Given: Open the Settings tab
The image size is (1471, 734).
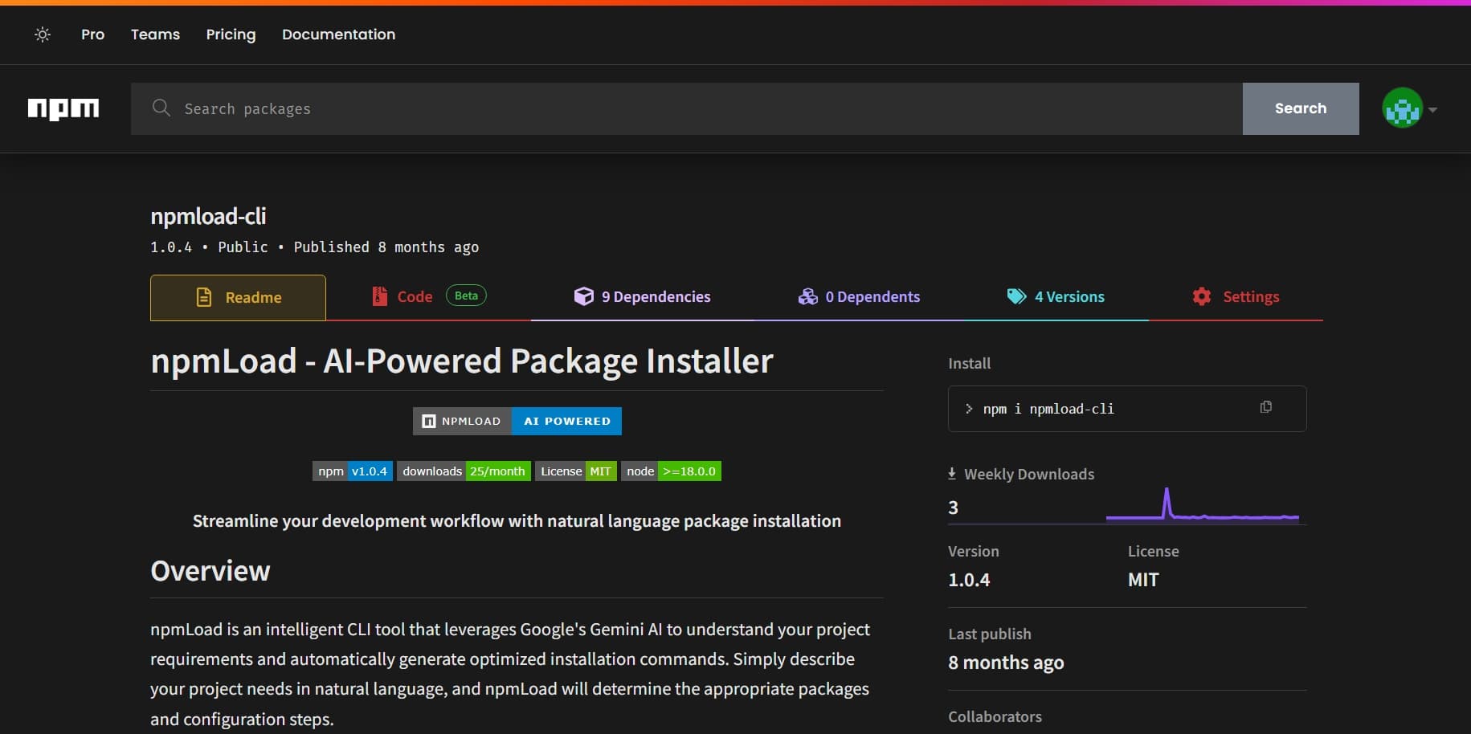Looking at the screenshot, I should [x=1236, y=297].
